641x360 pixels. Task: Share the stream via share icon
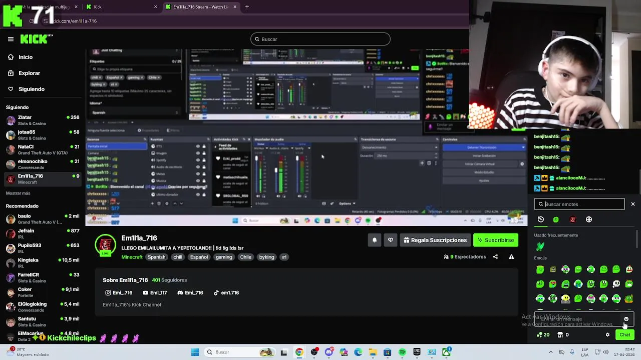[x=495, y=256]
